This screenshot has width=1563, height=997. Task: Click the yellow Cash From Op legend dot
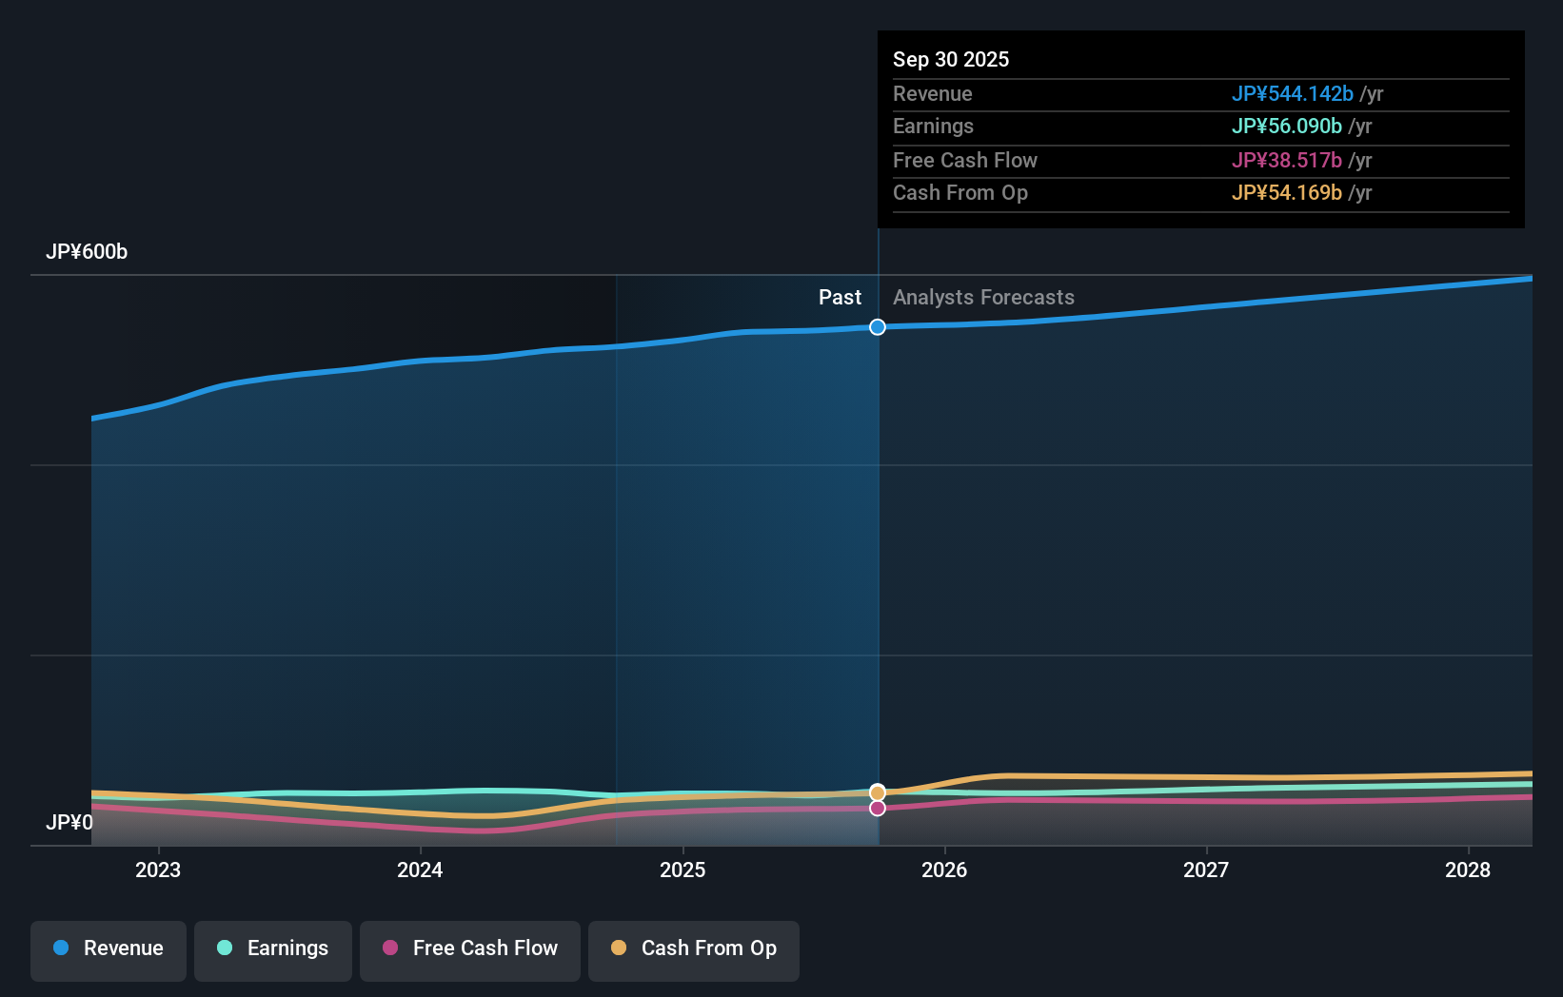click(620, 948)
